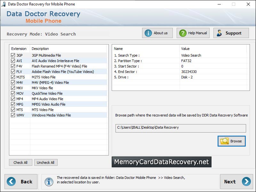Click the application icon in the title bar

(x=4, y=4)
